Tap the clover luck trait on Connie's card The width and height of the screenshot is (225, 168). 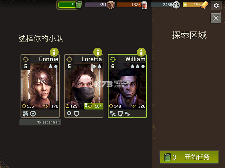coord(26,114)
